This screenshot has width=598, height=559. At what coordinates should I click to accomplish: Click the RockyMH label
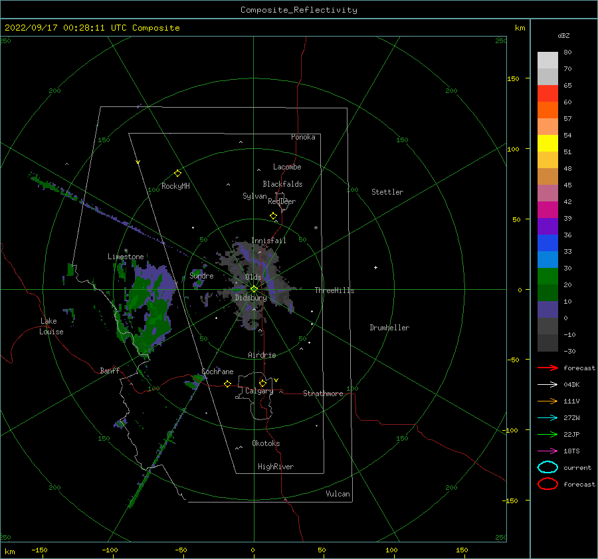point(175,186)
